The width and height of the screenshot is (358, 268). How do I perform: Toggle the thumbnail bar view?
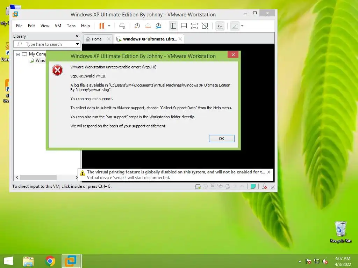pos(184,26)
